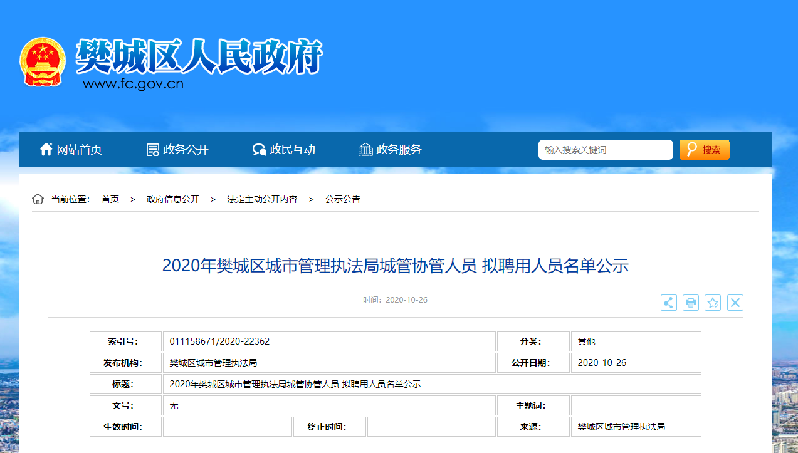The width and height of the screenshot is (798, 453).
Task: Share this announcement via share icon
Action: tap(669, 303)
